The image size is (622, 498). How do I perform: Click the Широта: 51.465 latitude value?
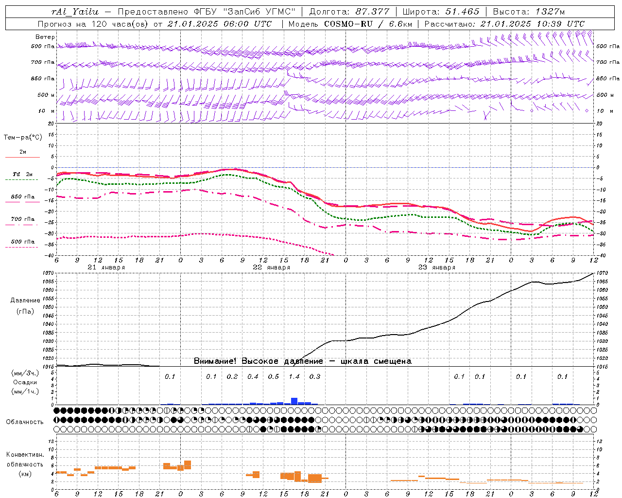(441, 12)
